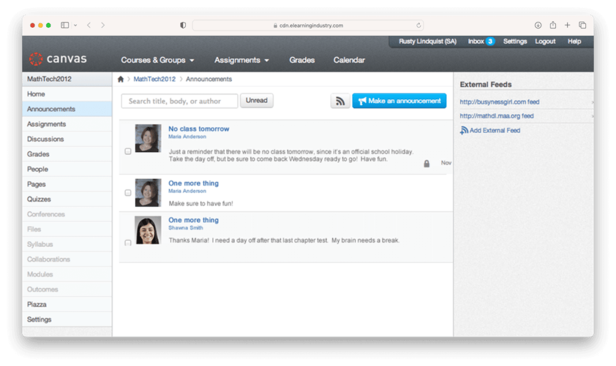Open the mathdl.maa.org feed link
The width and height of the screenshot is (616, 366).
[x=496, y=116]
